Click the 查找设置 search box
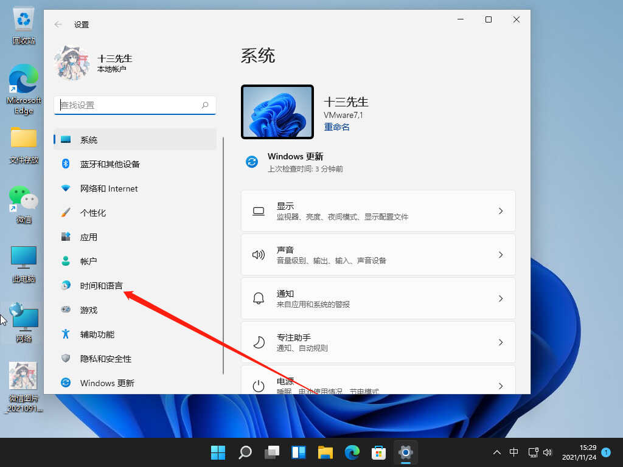 [x=134, y=105]
